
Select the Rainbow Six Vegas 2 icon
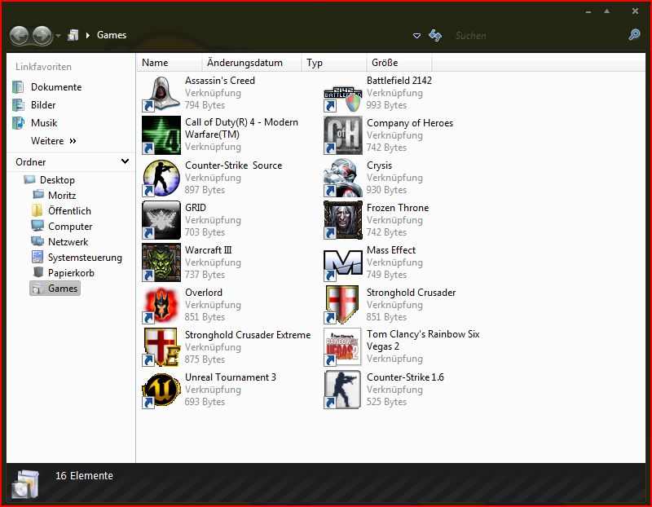click(x=343, y=347)
